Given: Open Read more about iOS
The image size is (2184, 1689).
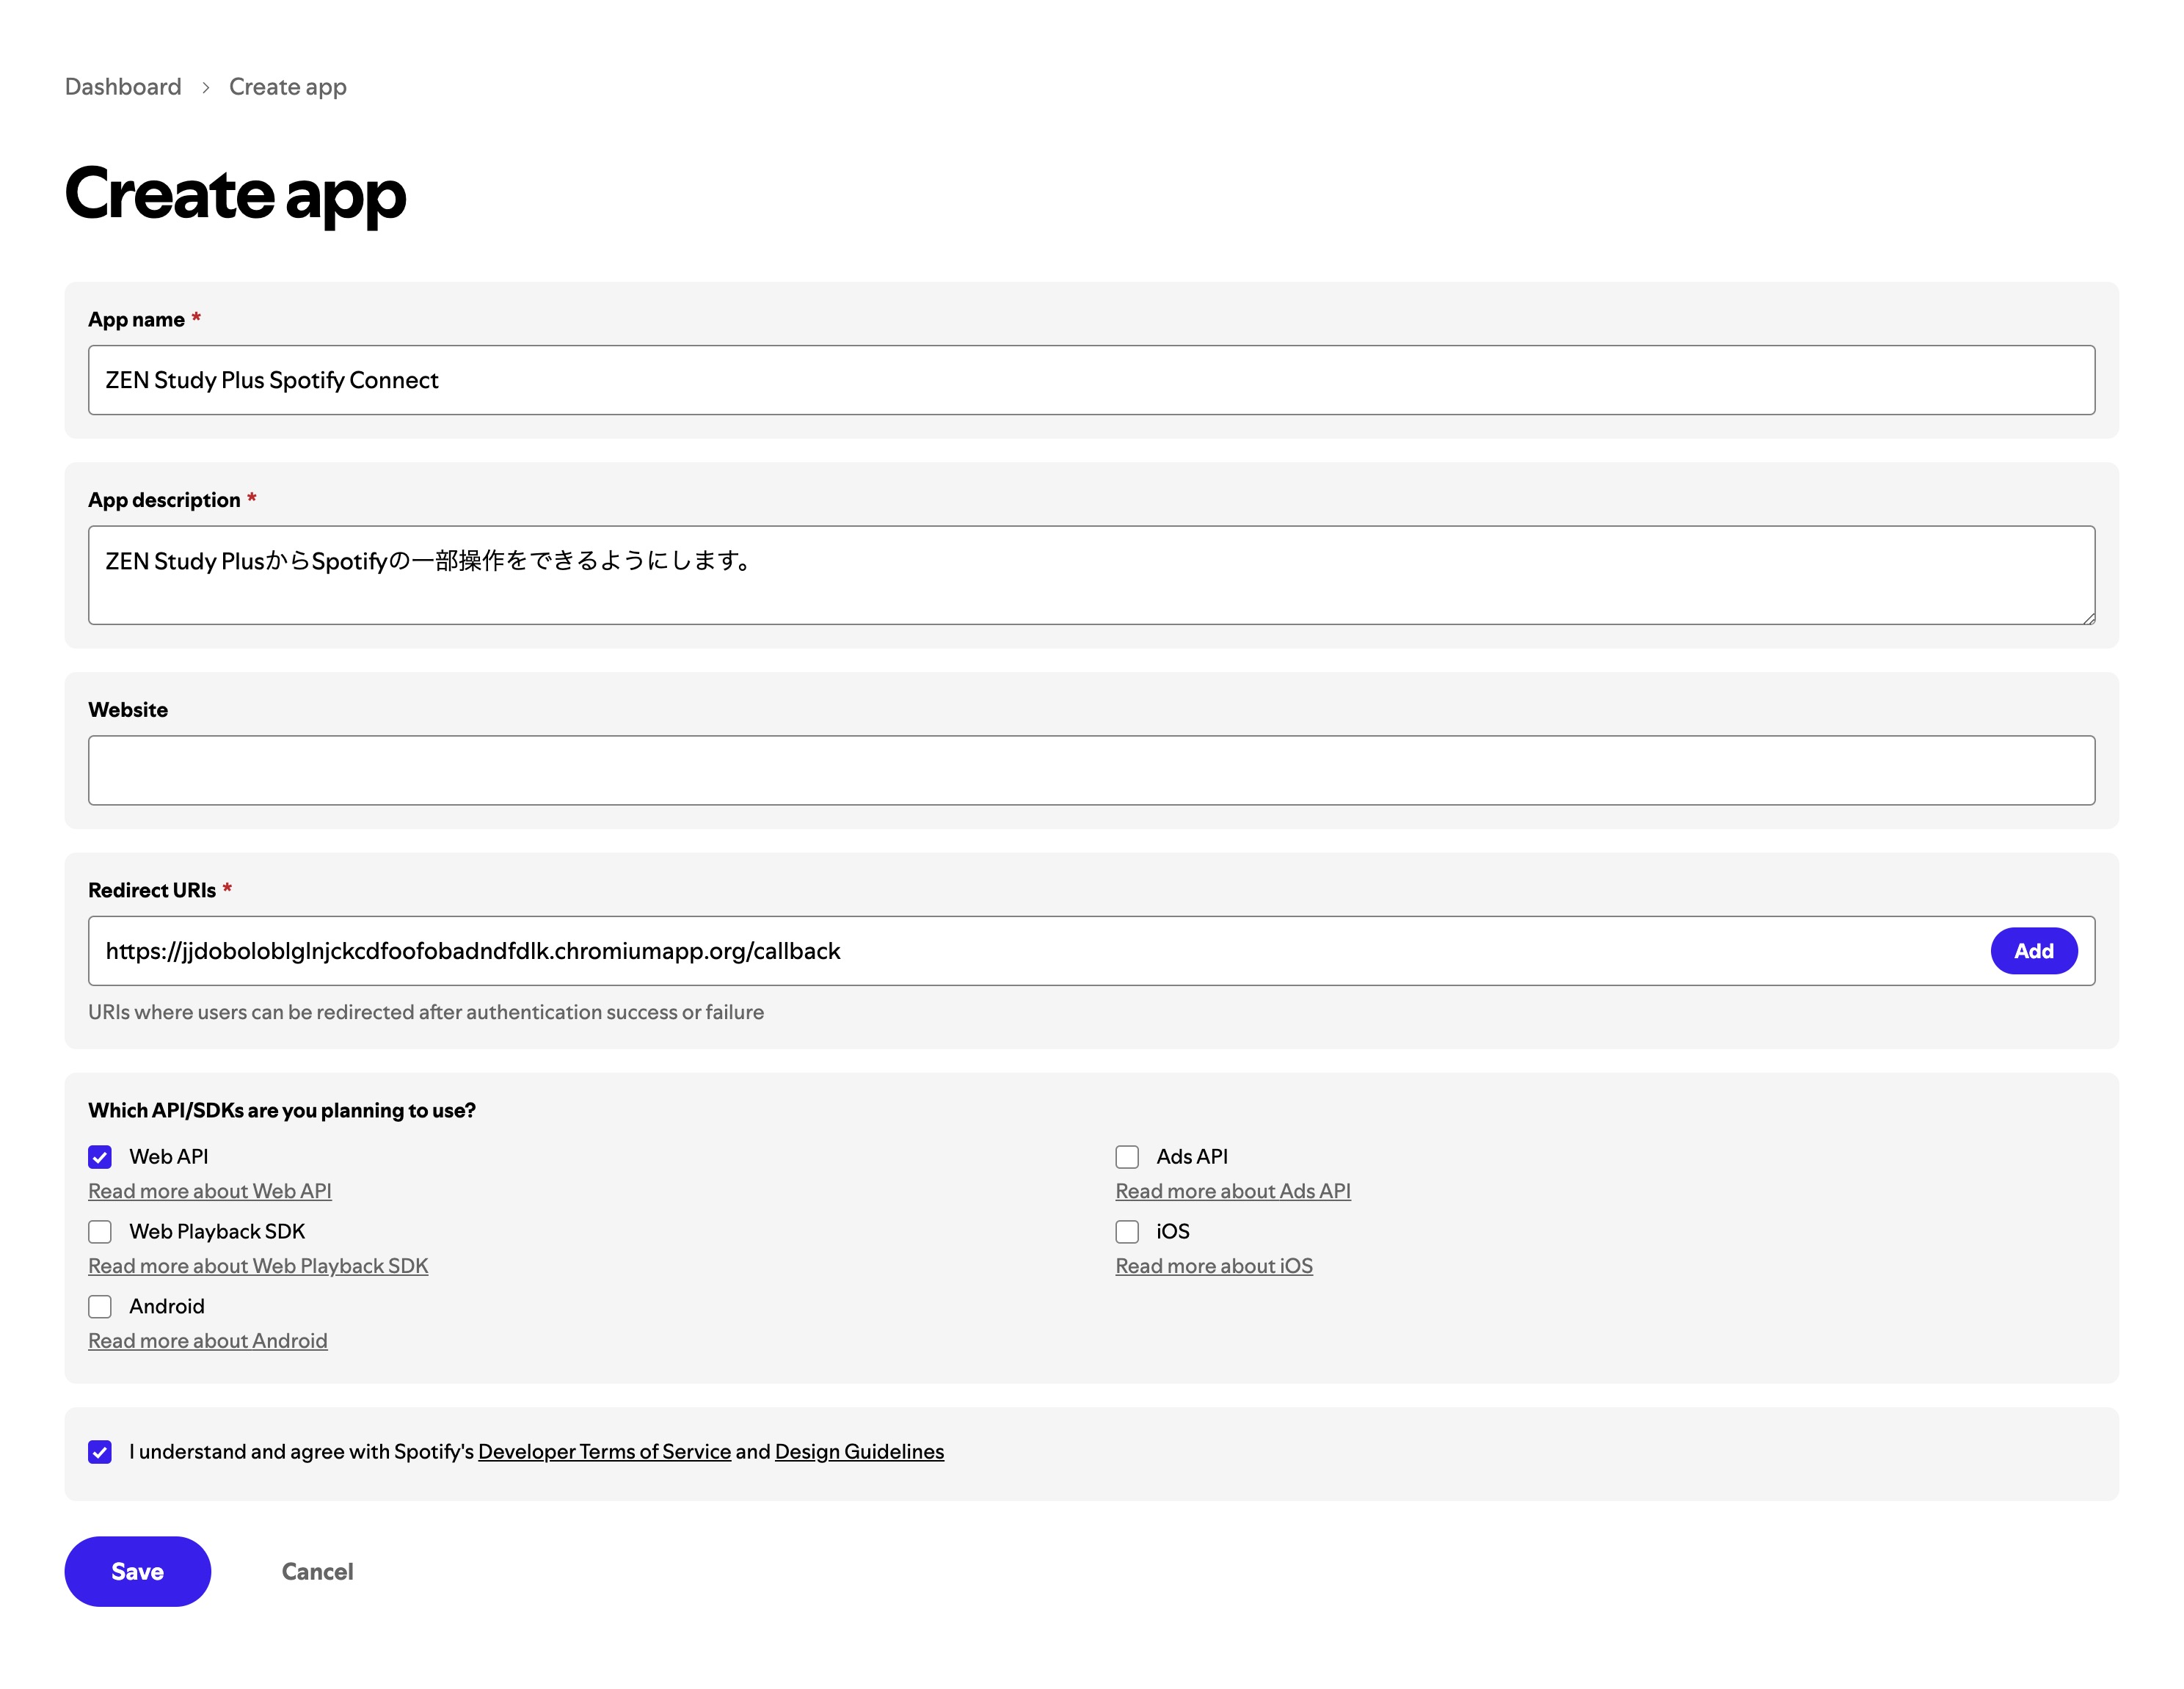Looking at the screenshot, I should tap(1214, 1265).
